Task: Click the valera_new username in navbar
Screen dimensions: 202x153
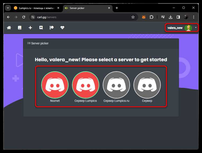Action: click(175, 28)
